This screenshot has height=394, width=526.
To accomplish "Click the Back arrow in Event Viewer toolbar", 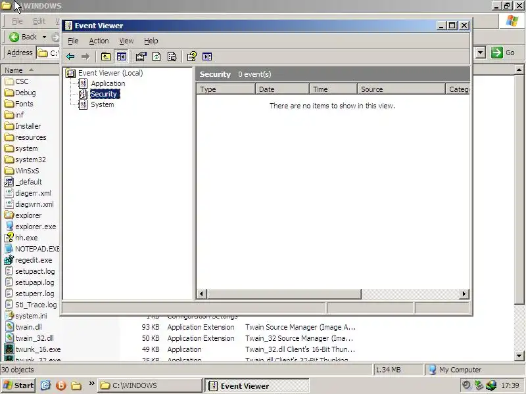I will (70, 56).
